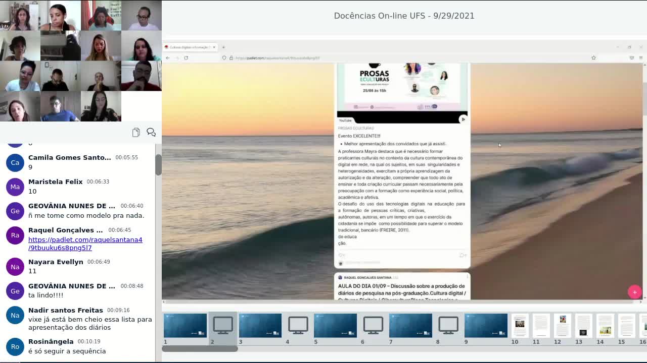Click the chat panel vertical scrollbar
The image size is (647, 363).
click(158, 165)
